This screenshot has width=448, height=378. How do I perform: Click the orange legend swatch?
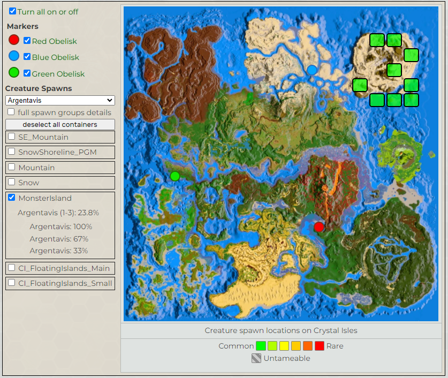(308, 346)
